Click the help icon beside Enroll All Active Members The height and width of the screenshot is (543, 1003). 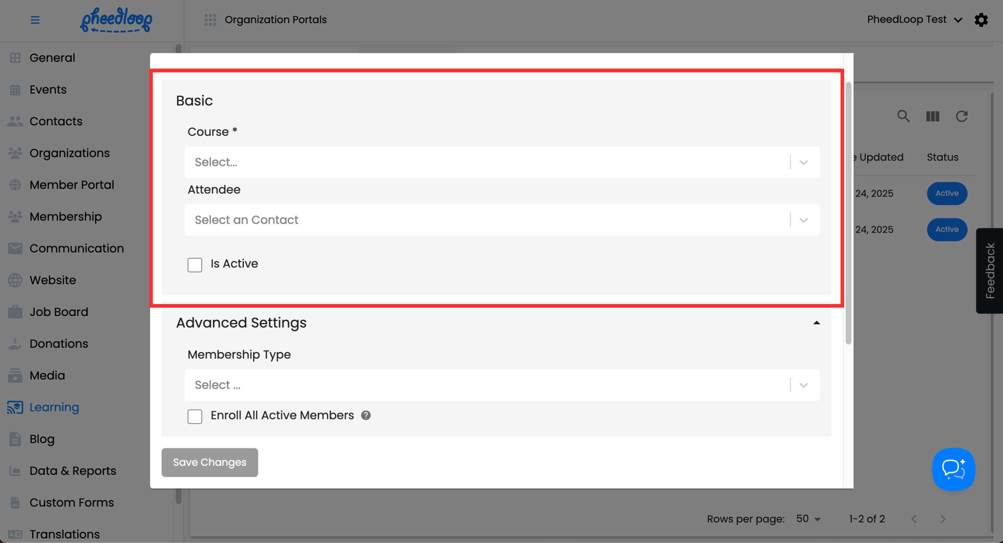point(365,415)
